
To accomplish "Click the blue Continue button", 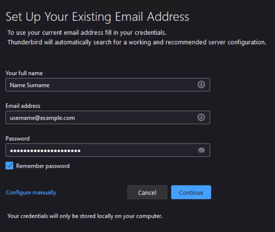I will point(191,192).
